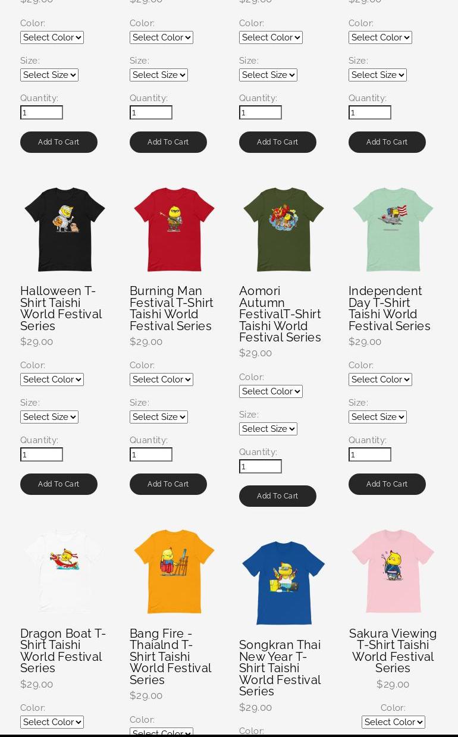The width and height of the screenshot is (458, 737).
Task: View the orange Bang Fire T-Shirt image
Action: click(x=174, y=572)
